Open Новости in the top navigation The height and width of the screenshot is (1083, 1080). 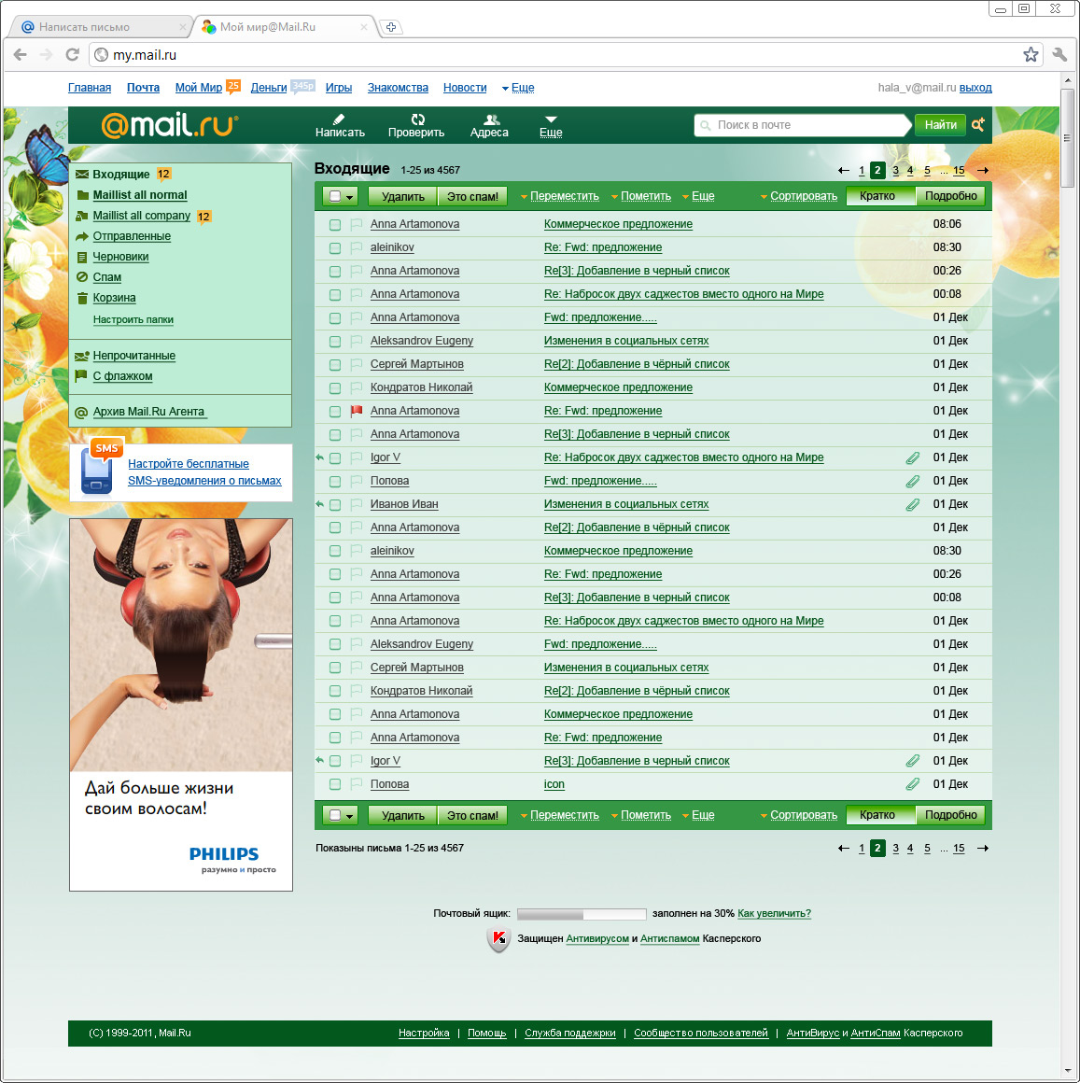[x=465, y=88]
